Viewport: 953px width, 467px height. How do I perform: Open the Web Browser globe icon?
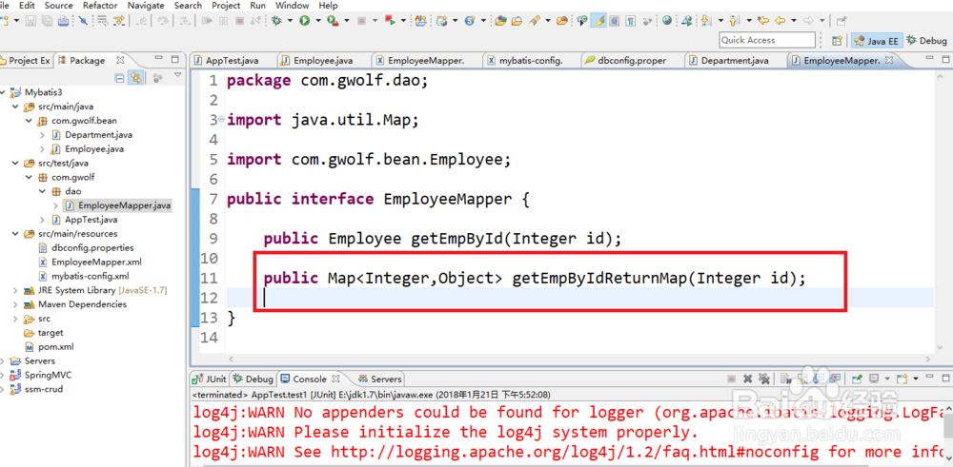667,21
